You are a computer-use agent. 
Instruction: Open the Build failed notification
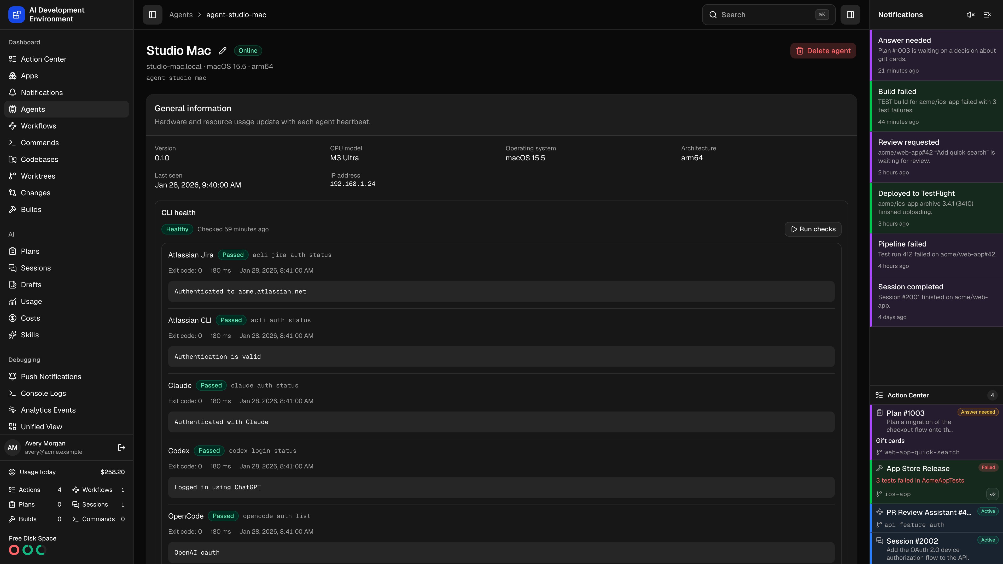pyautogui.click(x=936, y=106)
